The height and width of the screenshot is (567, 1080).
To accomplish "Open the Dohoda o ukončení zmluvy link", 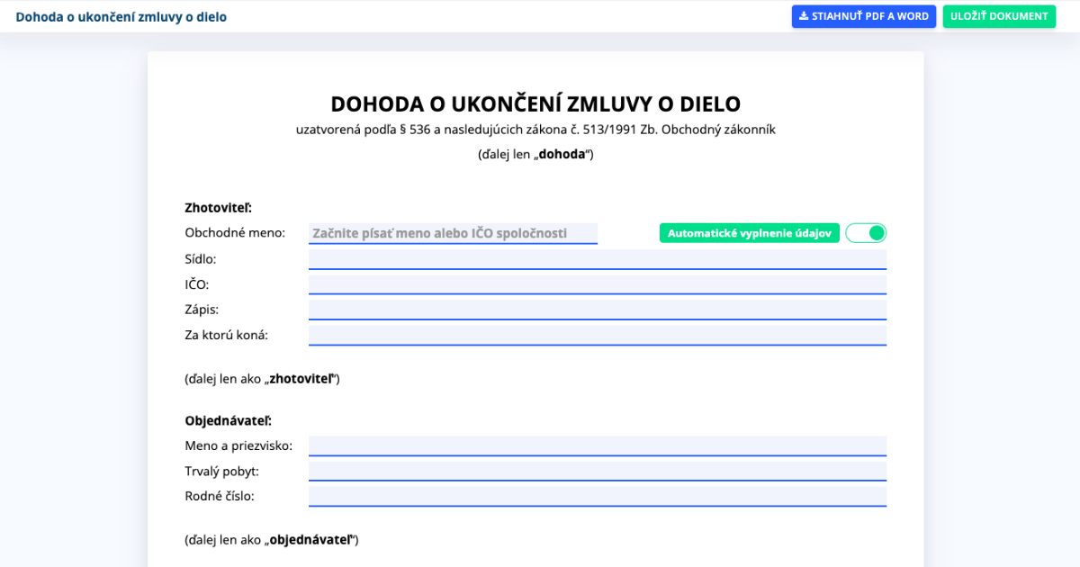I will pyautogui.click(x=121, y=16).
